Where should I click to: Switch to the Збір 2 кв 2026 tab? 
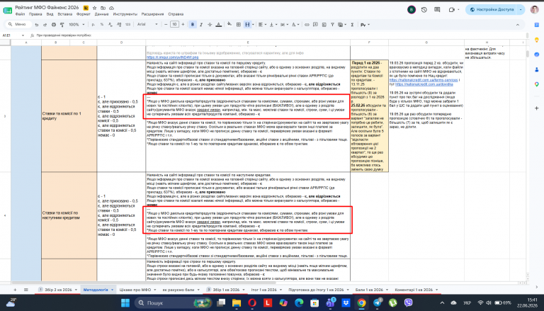pyautogui.click(x=58, y=290)
